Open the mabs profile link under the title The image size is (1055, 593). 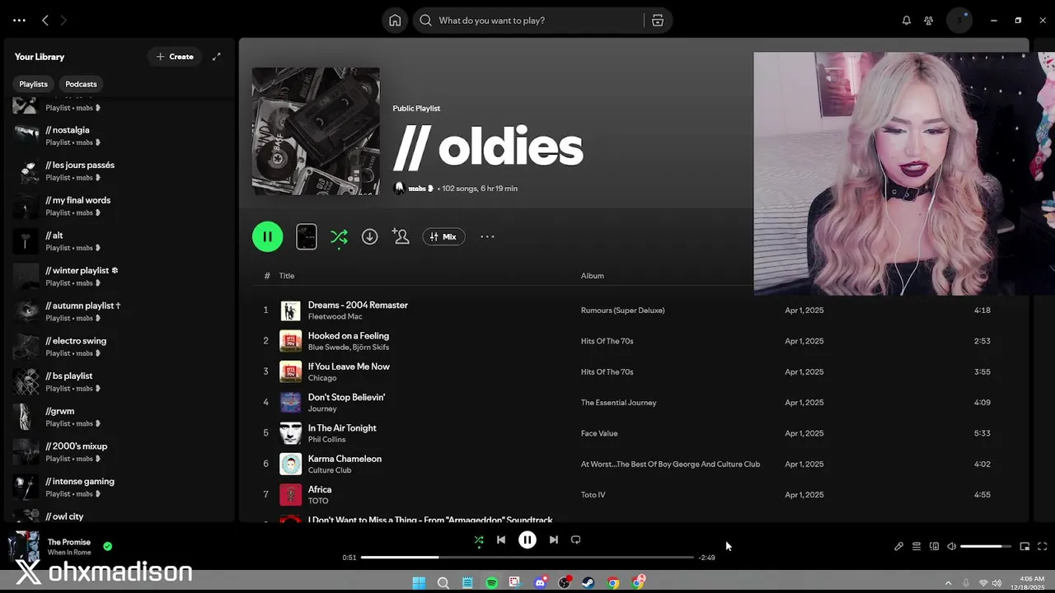(420, 189)
